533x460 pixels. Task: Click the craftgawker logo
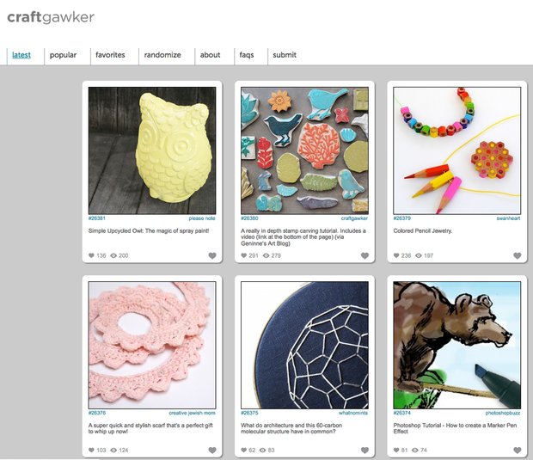(x=51, y=18)
